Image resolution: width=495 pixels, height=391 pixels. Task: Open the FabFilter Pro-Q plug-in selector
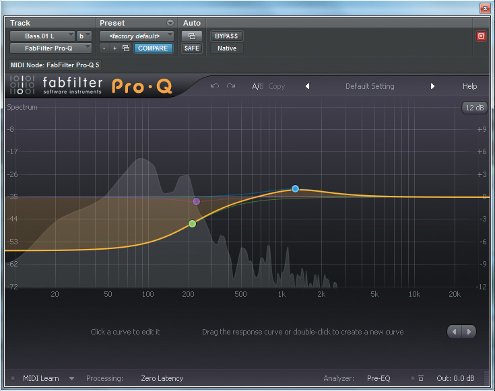point(51,48)
